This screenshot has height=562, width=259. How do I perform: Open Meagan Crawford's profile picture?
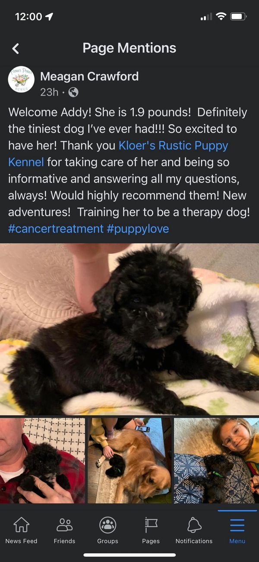pyautogui.click(x=21, y=80)
